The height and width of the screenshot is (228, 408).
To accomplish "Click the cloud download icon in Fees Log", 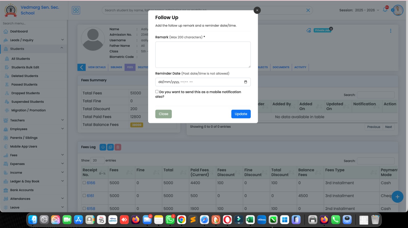I will (x=103, y=147).
